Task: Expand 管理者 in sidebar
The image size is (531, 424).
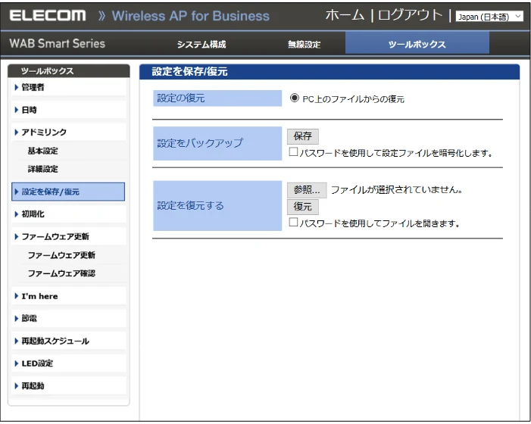Action: (x=68, y=87)
